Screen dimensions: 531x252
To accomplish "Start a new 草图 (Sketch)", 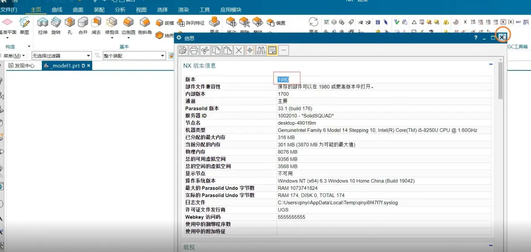I will point(24,25).
